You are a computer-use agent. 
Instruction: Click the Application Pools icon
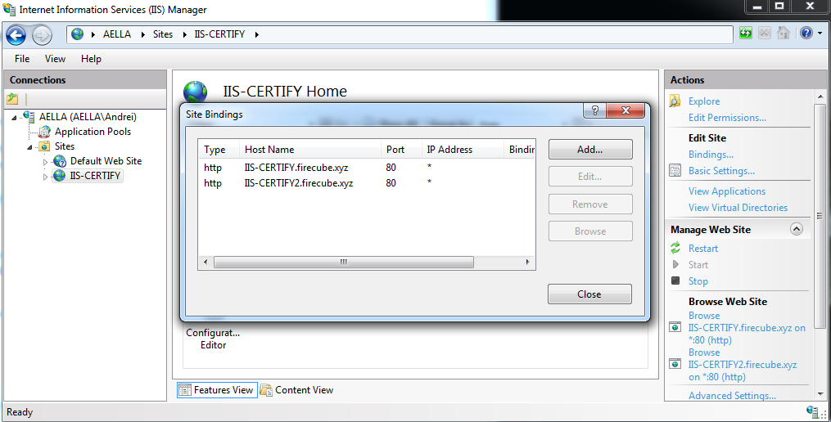pyautogui.click(x=45, y=132)
